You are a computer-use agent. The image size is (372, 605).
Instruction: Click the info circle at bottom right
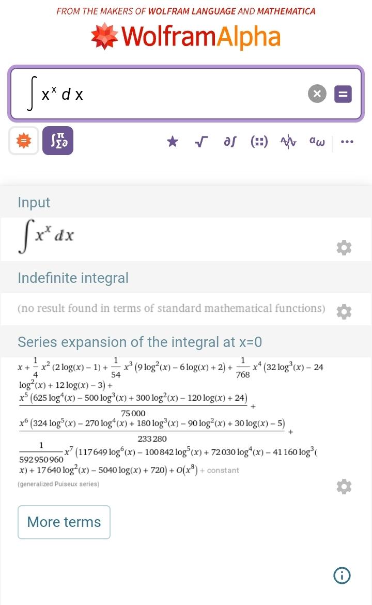click(x=342, y=575)
